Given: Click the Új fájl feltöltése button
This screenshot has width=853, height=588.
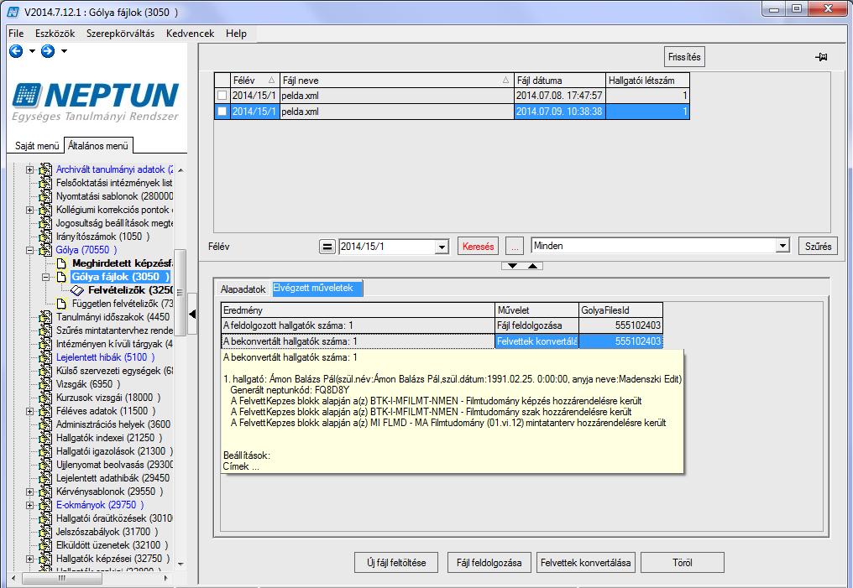Looking at the screenshot, I should (396, 563).
